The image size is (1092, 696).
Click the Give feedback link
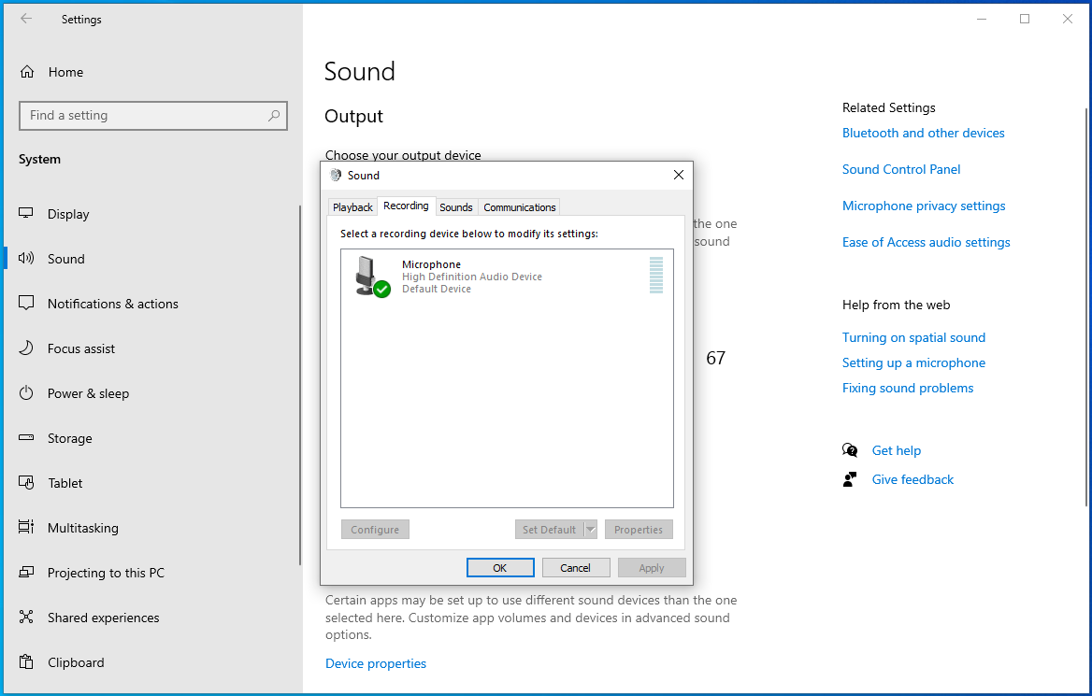[912, 479]
